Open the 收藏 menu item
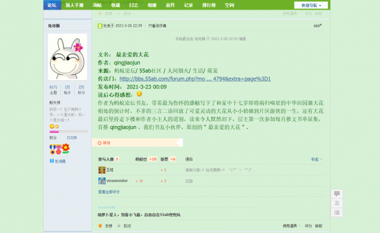 click(x=116, y=5)
